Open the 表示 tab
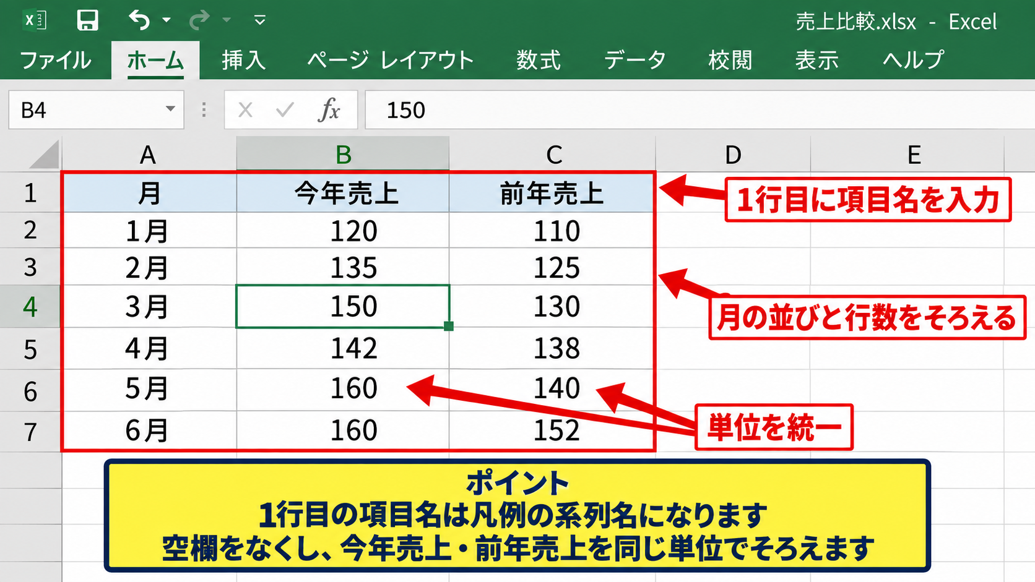Screen dimensions: 1035x582 [x=817, y=60]
